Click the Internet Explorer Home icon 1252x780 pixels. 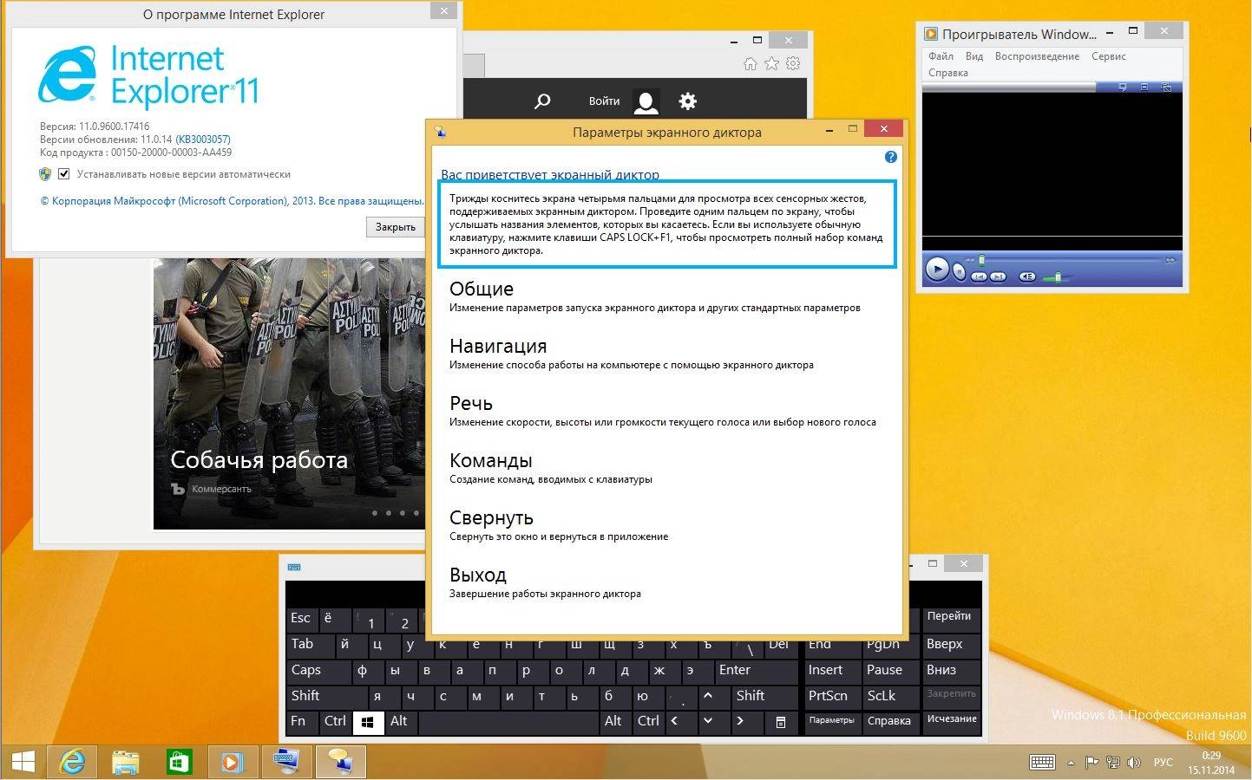[751, 63]
